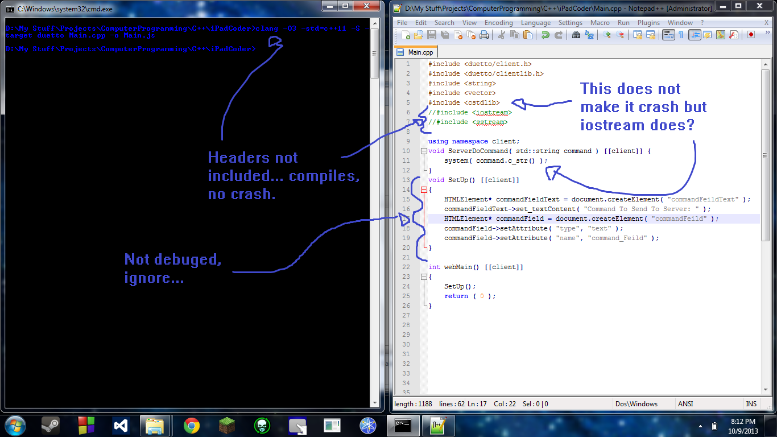Collapse the ServerDoCommand fold marker at line 10

point(423,151)
